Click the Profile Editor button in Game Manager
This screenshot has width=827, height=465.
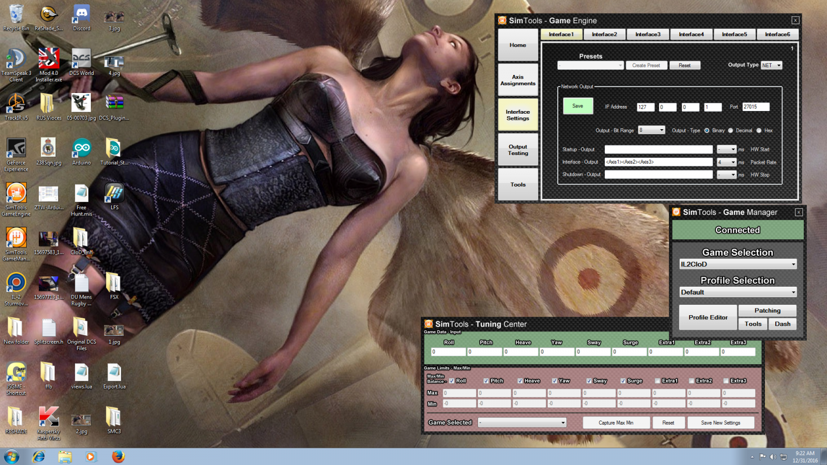708,317
